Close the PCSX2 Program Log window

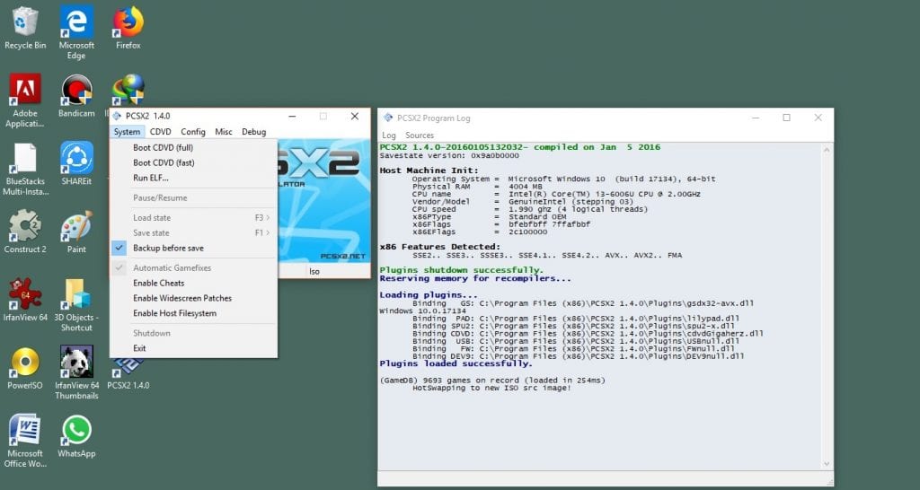click(818, 118)
